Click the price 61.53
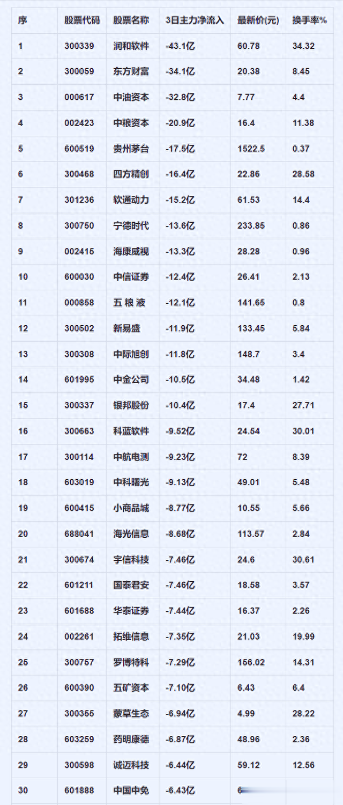343x805 pixels. pos(249,200)
